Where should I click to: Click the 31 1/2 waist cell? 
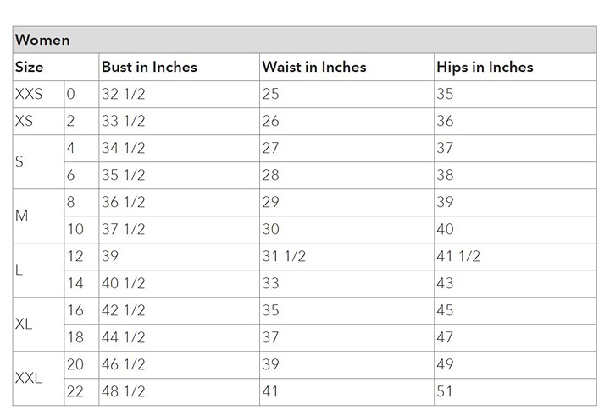point(347,257)
